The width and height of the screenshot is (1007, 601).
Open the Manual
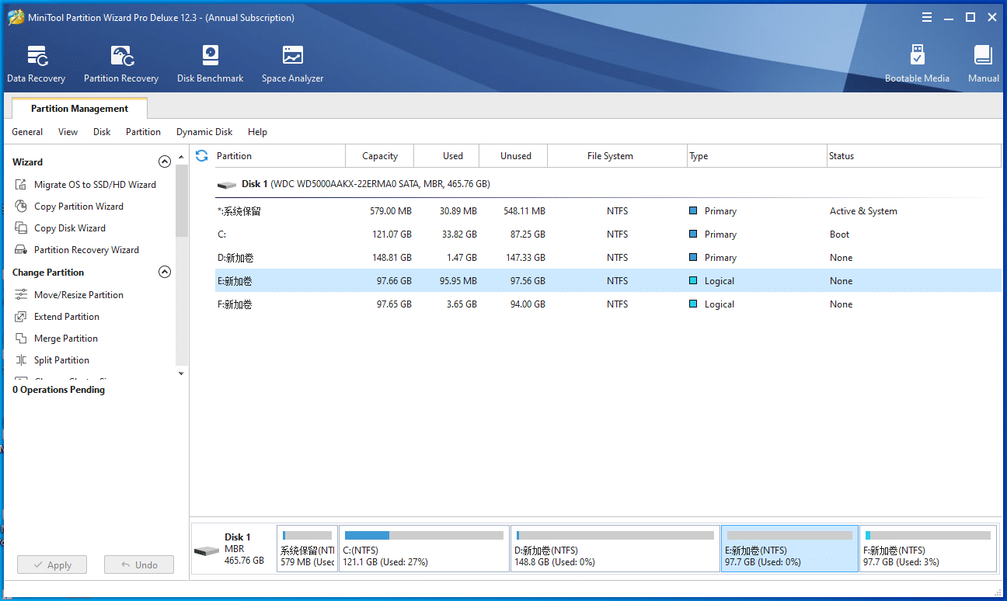983,64
